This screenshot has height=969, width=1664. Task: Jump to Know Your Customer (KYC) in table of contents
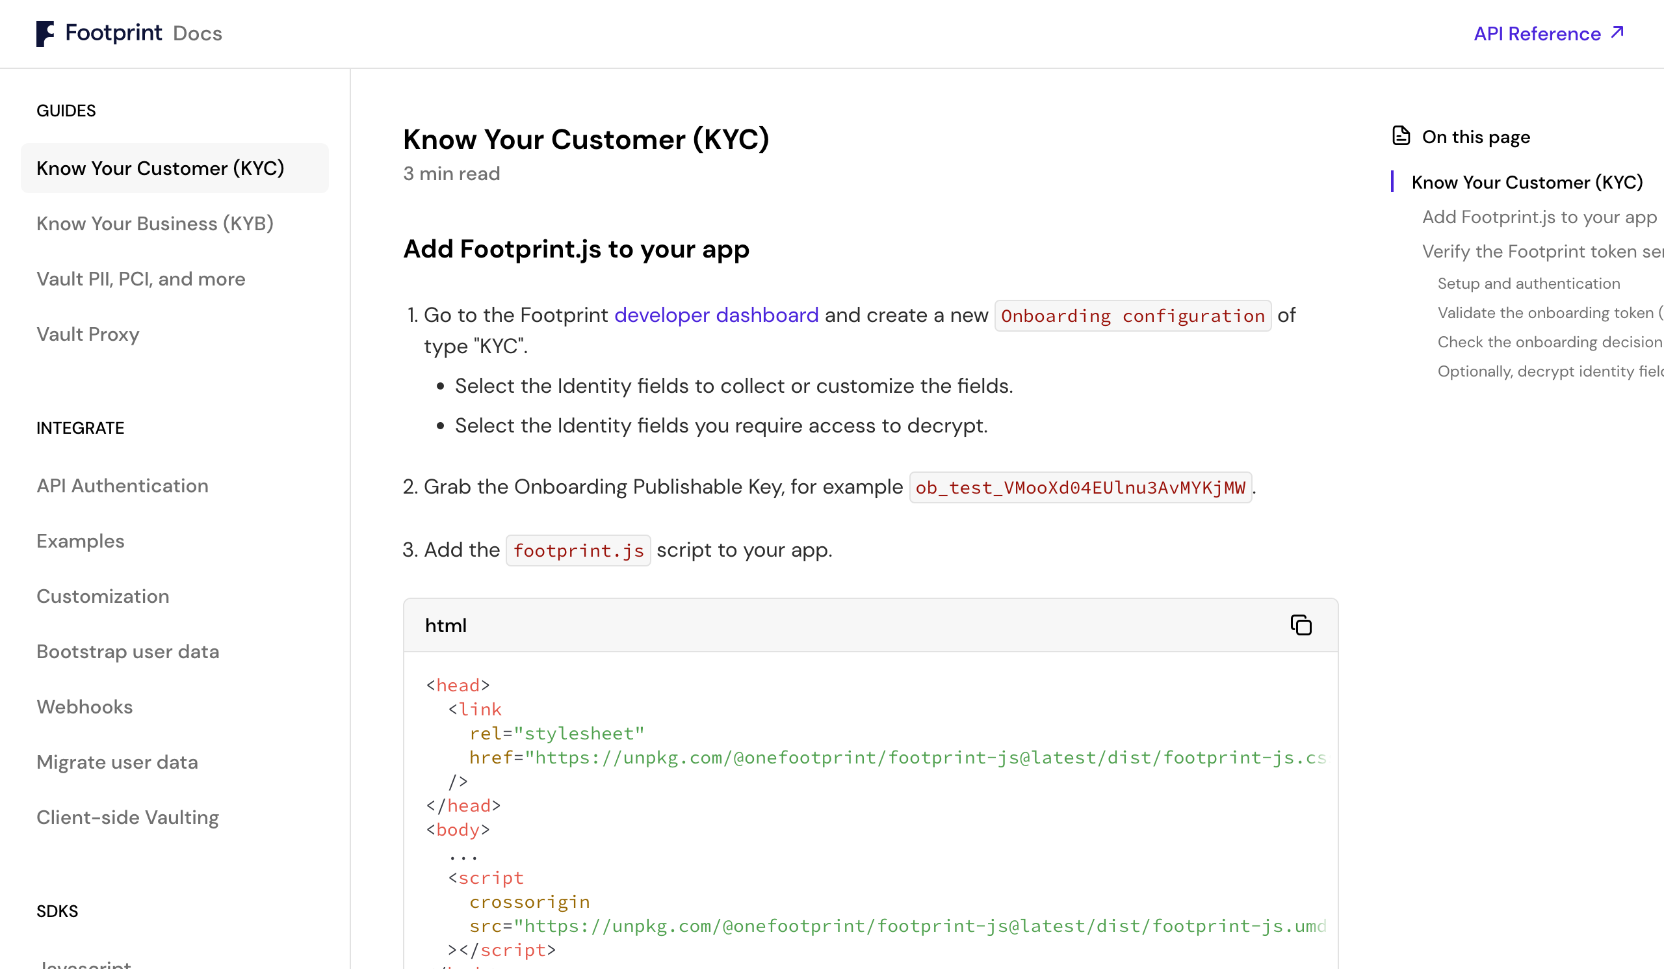click(1527, 182)
